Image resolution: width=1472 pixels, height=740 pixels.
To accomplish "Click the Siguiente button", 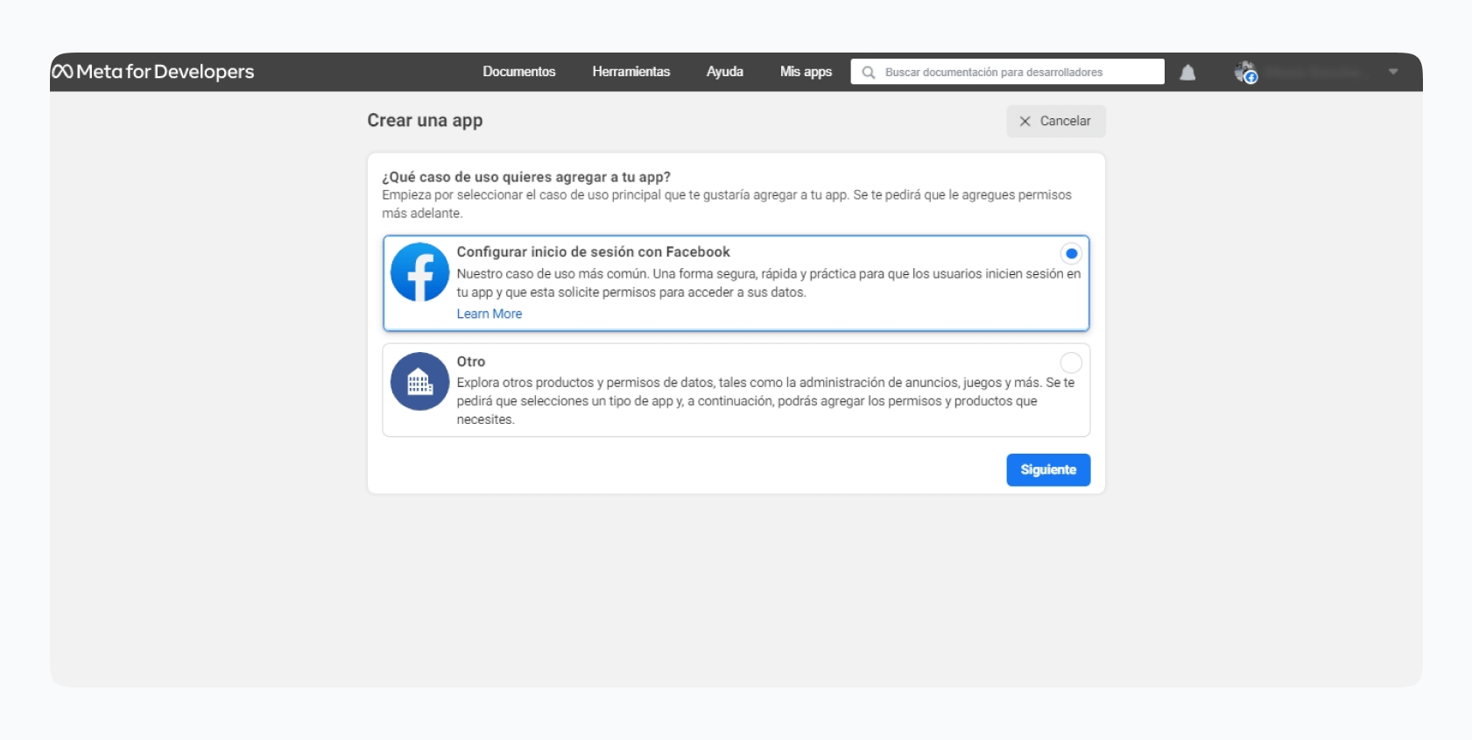I will (x=1048, y=469).
